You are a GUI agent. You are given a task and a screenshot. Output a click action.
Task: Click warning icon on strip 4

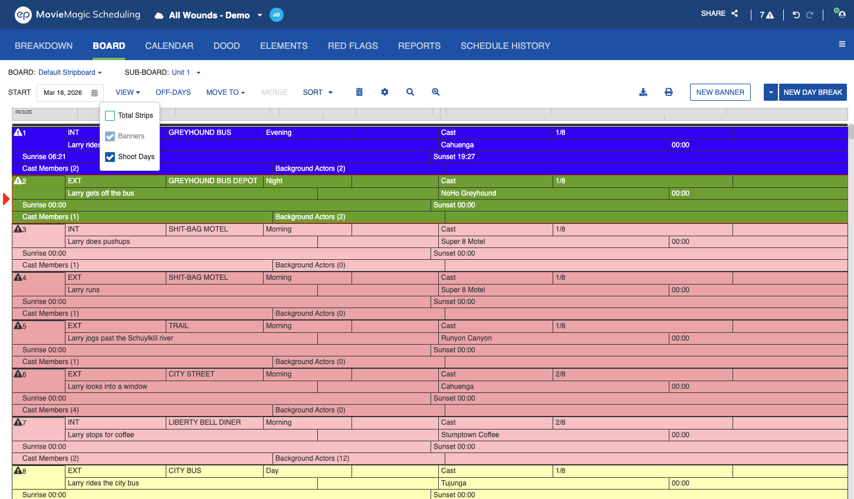click(x=18, y=277)
